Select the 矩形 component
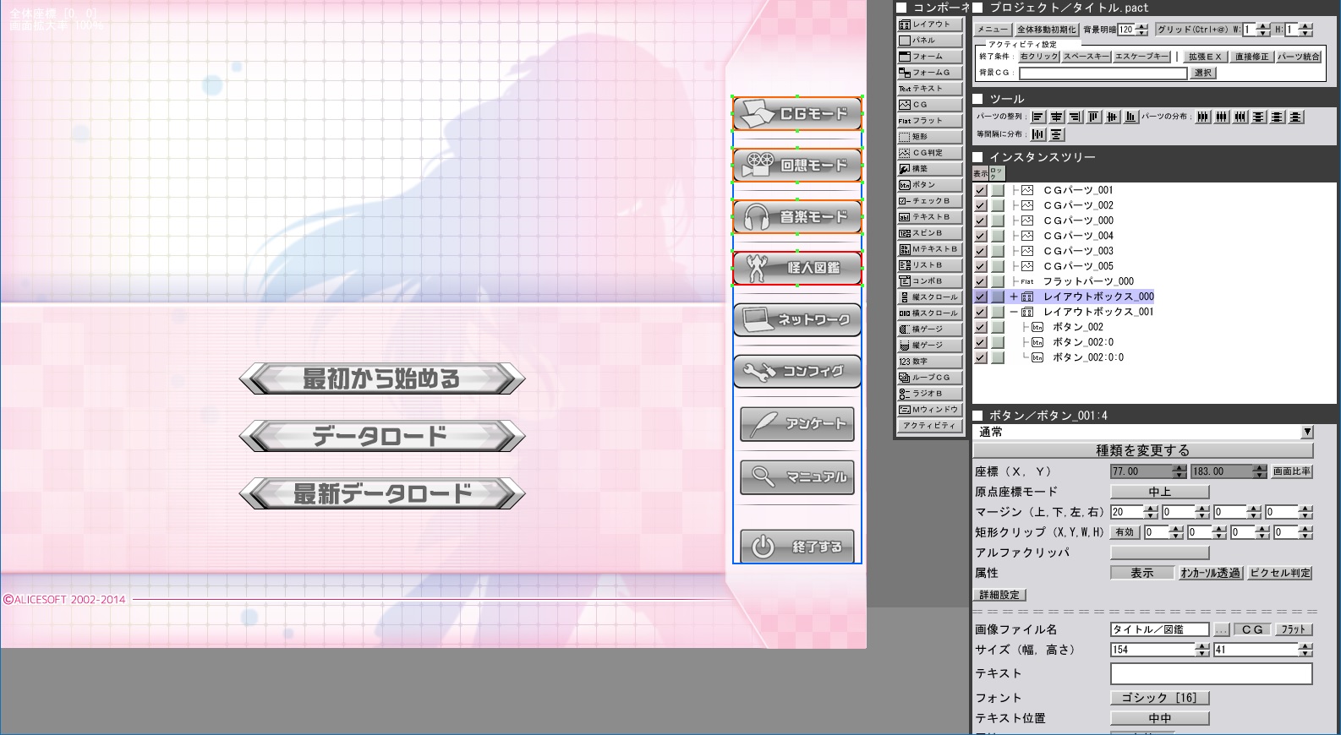Viewport: 1341px width, 735px height. (x=930, y=137)
